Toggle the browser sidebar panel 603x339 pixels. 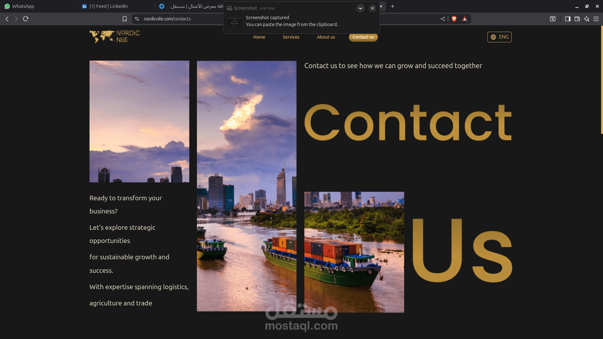[x=568, y=19]
